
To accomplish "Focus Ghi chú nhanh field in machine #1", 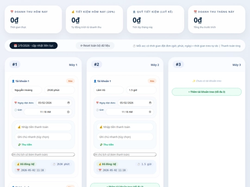I will [43, 137].
